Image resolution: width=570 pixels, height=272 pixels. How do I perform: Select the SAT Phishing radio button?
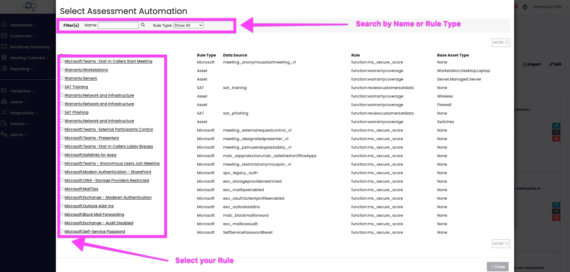(x=62, y=112)
